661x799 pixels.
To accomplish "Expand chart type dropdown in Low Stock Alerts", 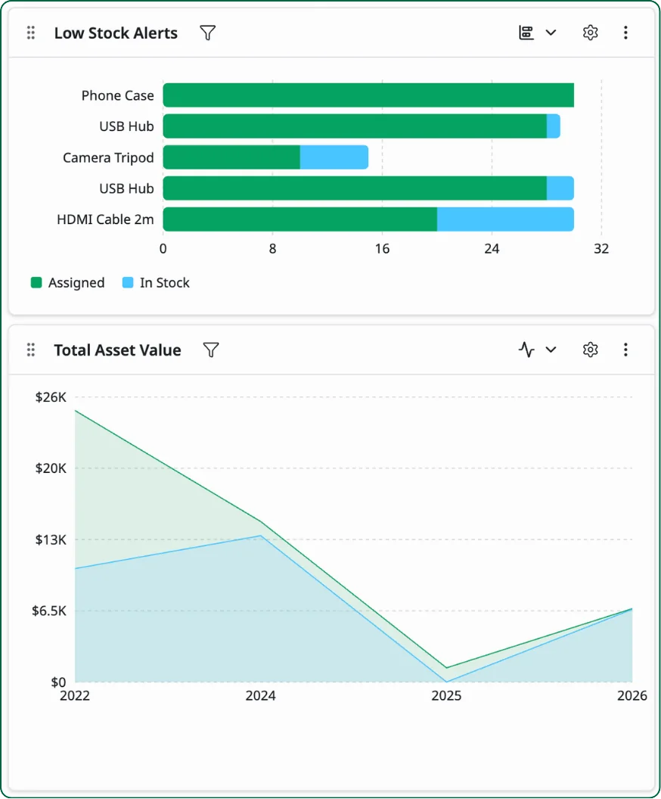I will tap(551, 33).
